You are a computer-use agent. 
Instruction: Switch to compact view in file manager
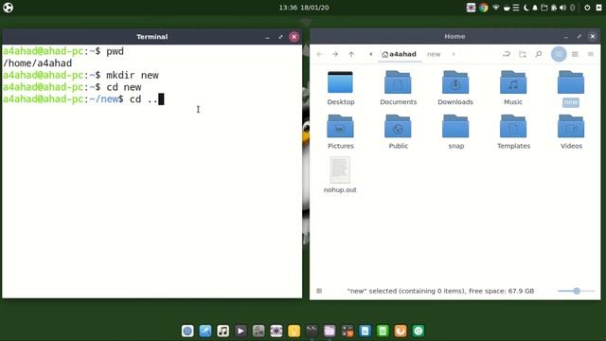coord(591,55)
